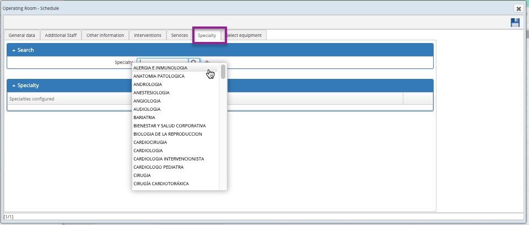Click the blue floppy disk save icon
The image size is (529, 225).
[515, 23]
